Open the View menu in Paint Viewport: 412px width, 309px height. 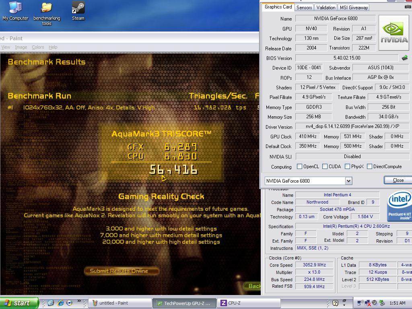pyautogui.click(x=6, y=47)
